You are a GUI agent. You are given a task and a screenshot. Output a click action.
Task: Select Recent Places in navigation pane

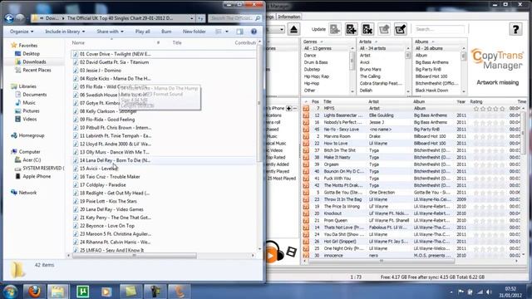click(x=37, y=70)
